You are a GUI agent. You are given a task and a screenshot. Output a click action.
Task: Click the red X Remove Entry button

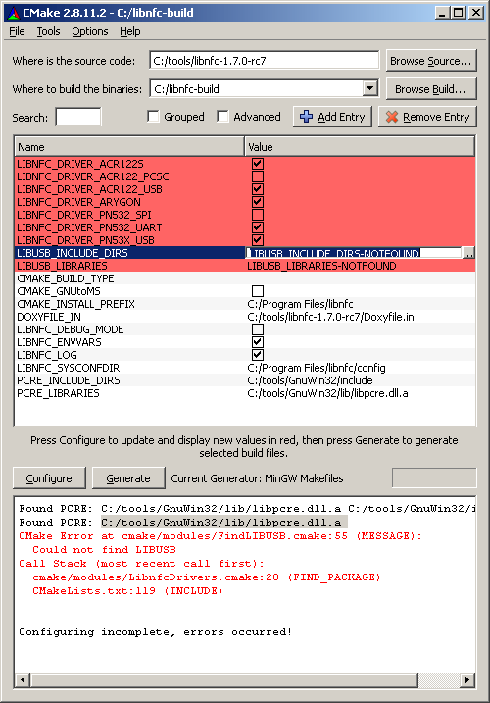(427, 117)
